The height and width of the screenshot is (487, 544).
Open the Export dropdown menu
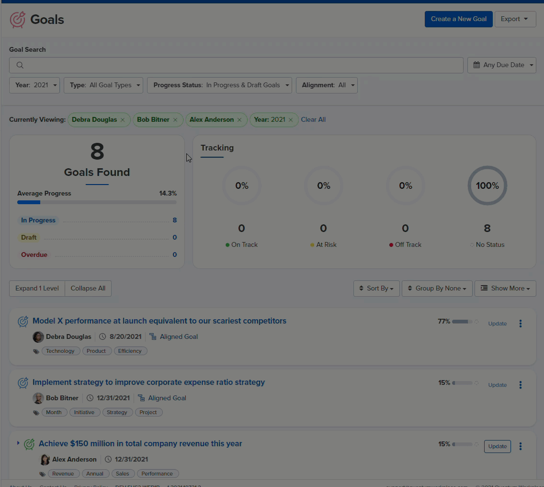click(515, 19)
